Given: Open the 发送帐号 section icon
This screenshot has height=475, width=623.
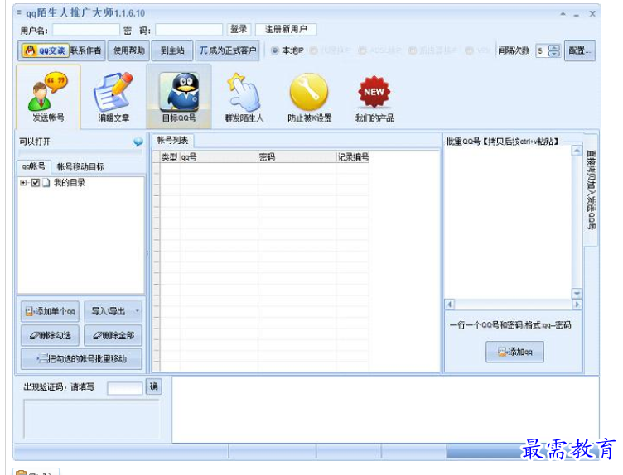Looking at the screenshot, I should (x=48, y=97).
